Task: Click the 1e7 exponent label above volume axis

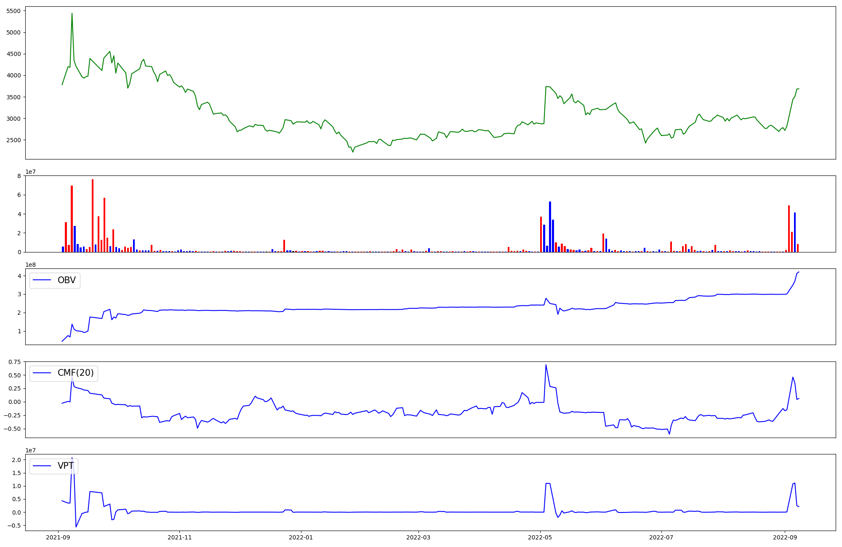Action: click(30, 172)
